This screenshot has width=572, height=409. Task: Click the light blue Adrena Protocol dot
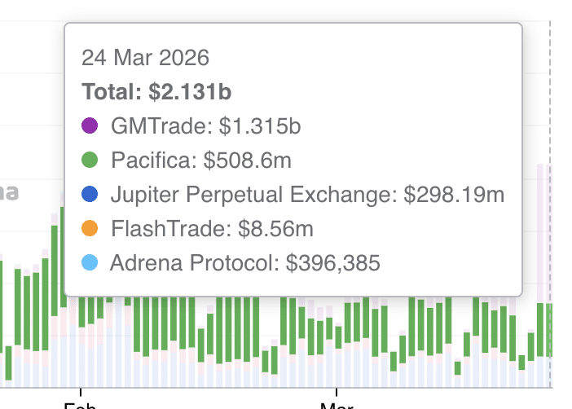(90, 263)
